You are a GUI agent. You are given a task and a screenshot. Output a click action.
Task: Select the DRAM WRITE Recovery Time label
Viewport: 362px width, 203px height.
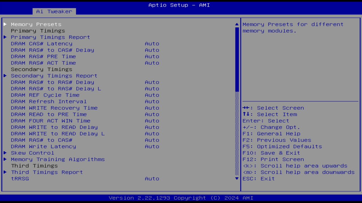pyautogui.click(x=54, y=108)
